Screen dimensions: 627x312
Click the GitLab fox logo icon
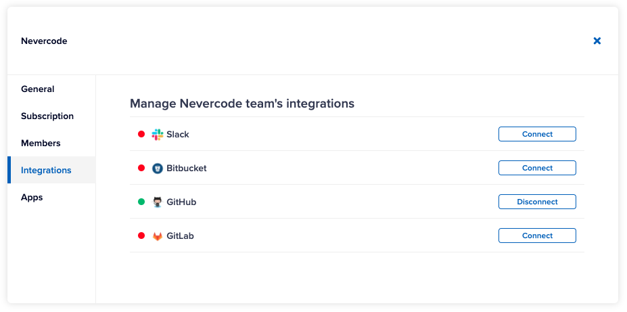click(x=158, y=236)
